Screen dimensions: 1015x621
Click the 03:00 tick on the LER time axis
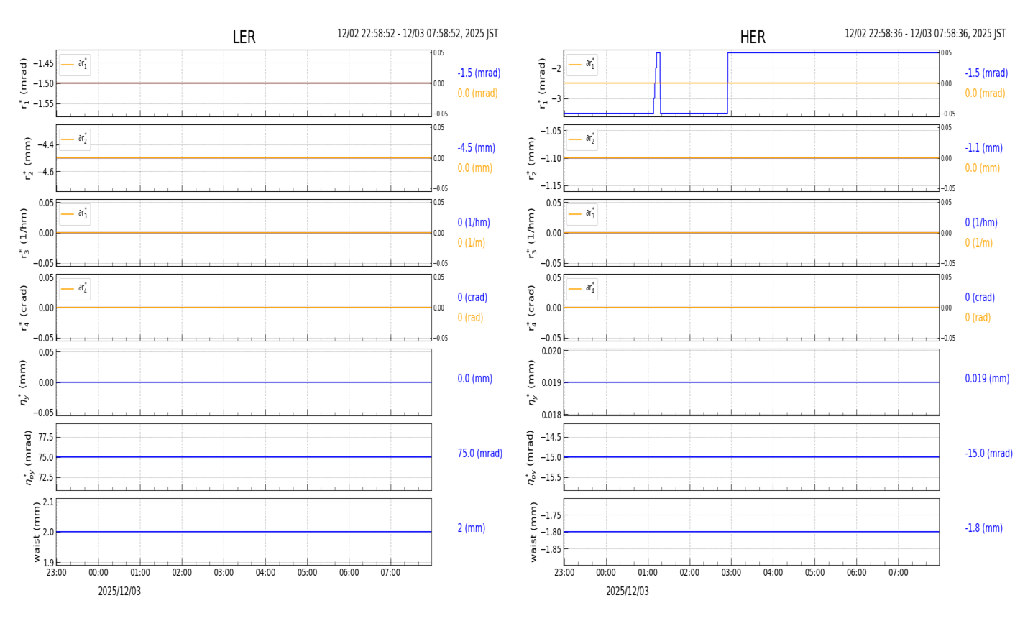(224, 573)
